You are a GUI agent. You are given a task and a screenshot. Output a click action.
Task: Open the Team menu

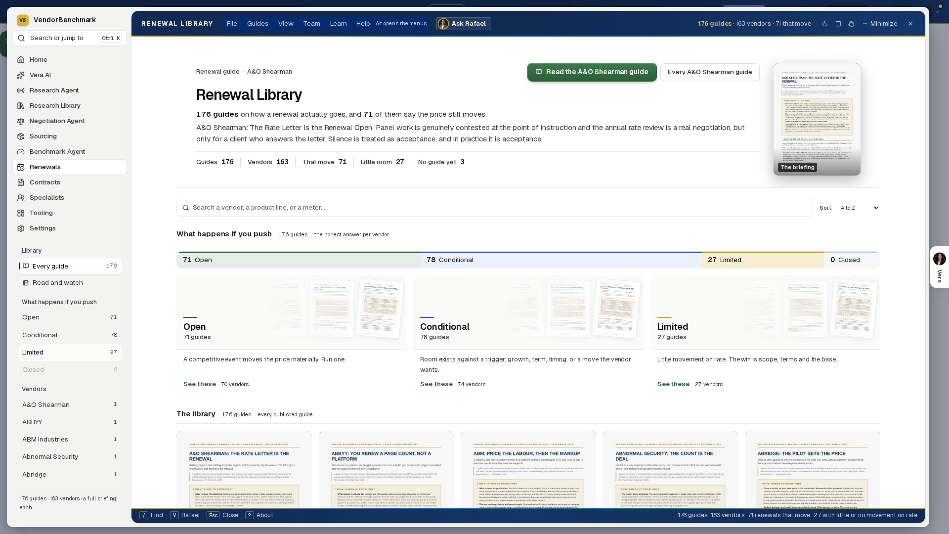311,24
